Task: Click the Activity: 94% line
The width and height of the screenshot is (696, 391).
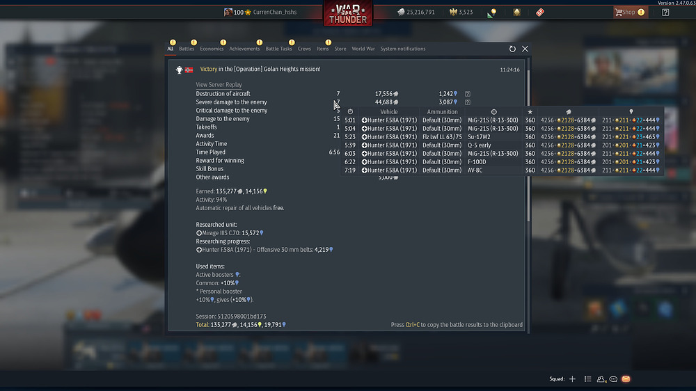Action: 212,200
